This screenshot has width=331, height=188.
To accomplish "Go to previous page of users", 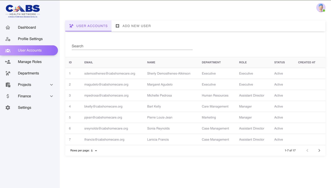I will tap(307, 150).
